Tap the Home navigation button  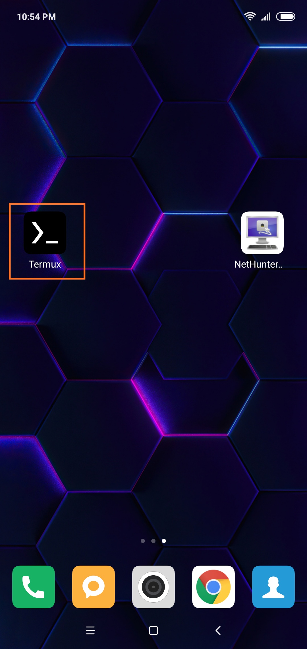click(153, 630)
